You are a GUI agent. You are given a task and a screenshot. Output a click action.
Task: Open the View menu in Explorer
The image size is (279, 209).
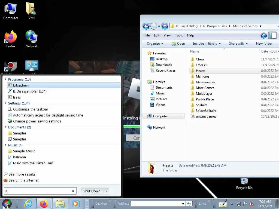(x=167, y=35)
